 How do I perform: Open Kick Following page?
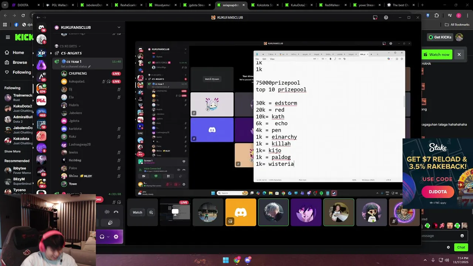tap(17, 72)
